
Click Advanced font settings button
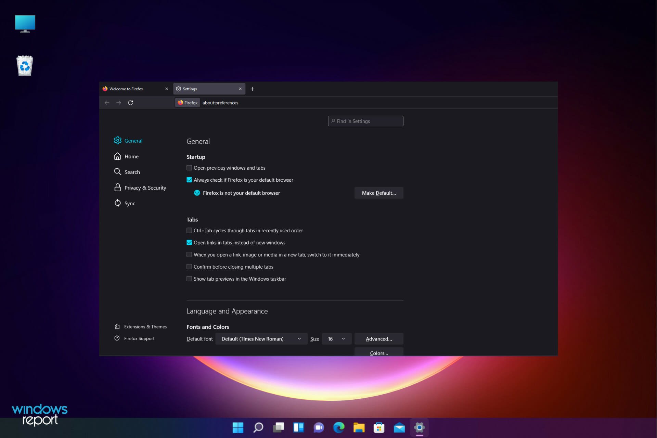[x=379, y=338]
